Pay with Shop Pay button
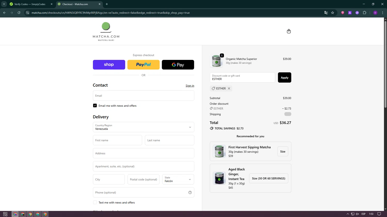The width and height of the screenshot is (387, 217). (x=109, y=65)
